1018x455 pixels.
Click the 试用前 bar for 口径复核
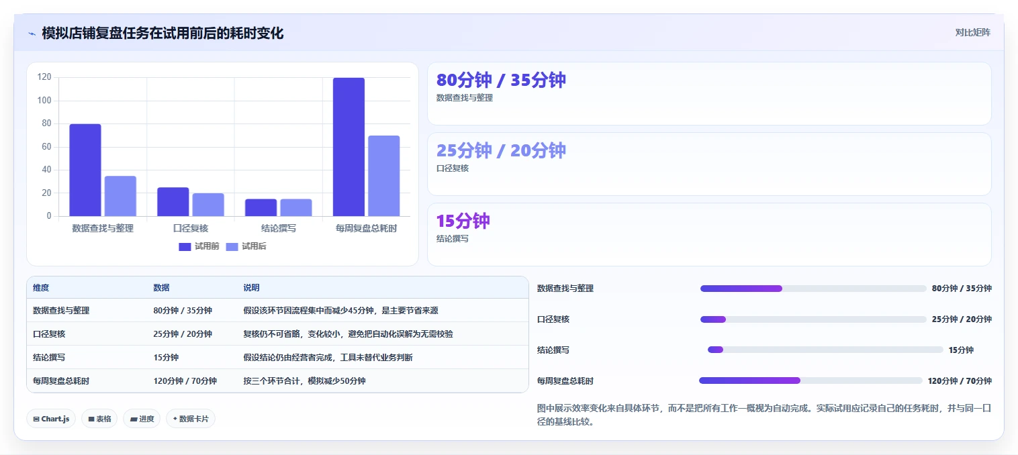click(x=173, y=201)
